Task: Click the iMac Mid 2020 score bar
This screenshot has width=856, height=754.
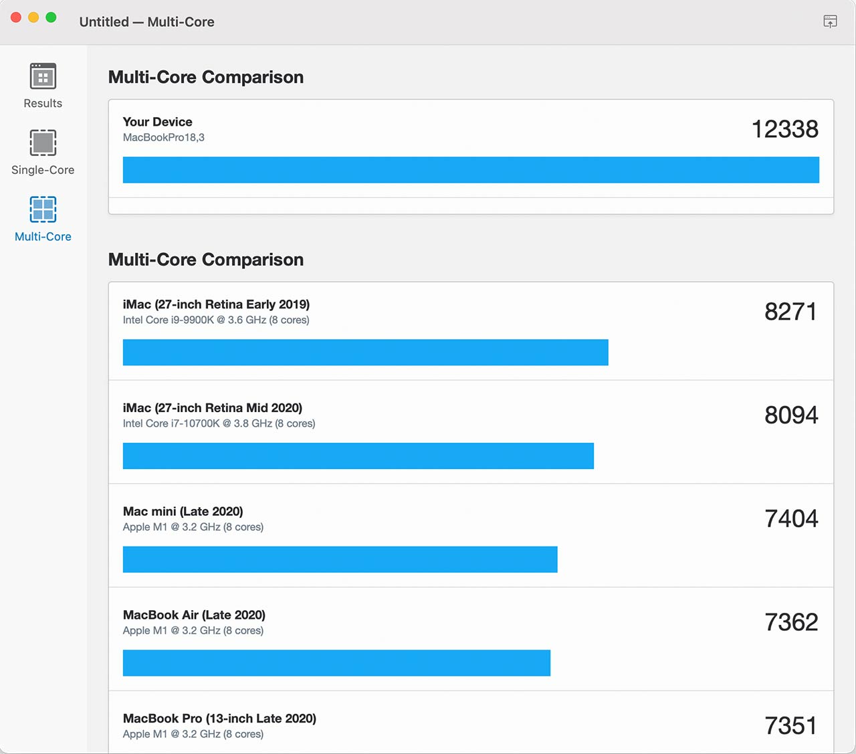Action: (358, 456)
